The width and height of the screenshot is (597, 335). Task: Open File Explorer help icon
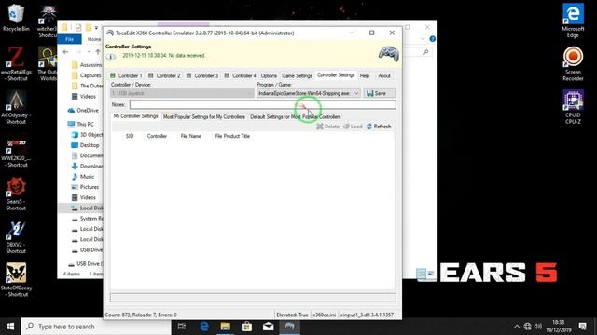[x=433, y=39]
